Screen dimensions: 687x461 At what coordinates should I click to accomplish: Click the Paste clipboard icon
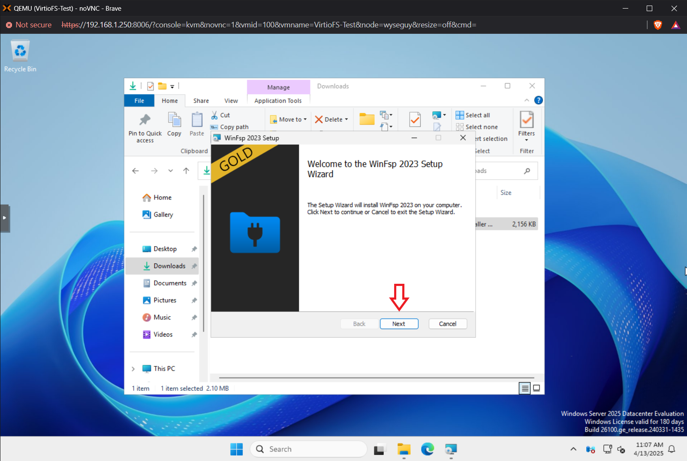pyautogui.click(x=197, y=119)
